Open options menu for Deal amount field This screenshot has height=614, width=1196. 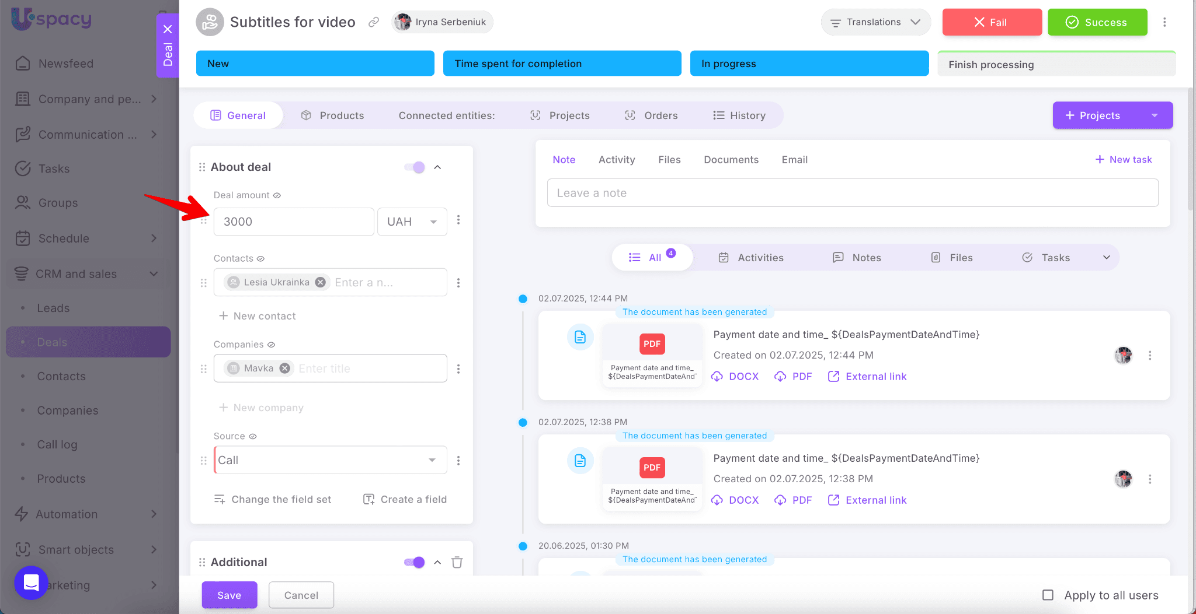[458, 220]
